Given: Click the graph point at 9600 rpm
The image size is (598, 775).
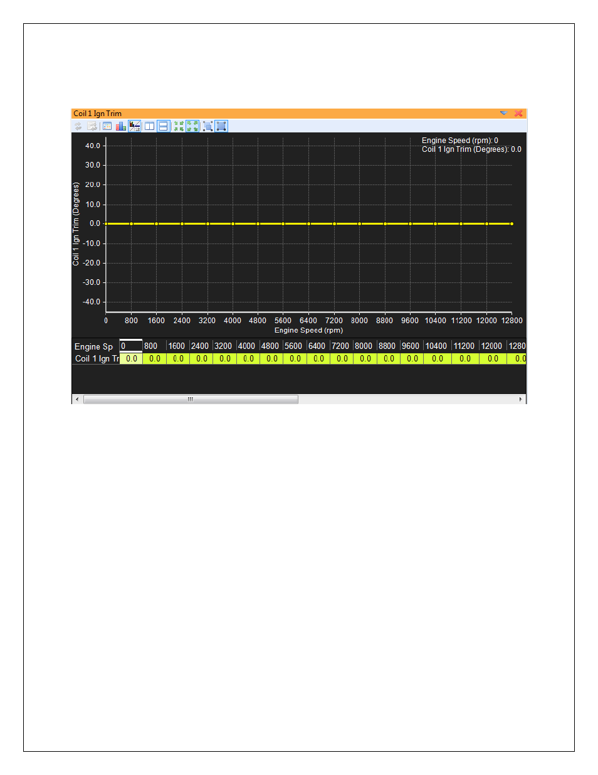Looking at the screenshot, I should click(x=410, y=223).
